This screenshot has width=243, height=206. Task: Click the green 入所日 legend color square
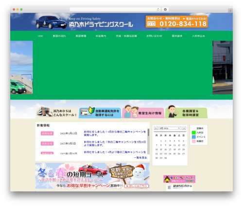pos(194,132)
